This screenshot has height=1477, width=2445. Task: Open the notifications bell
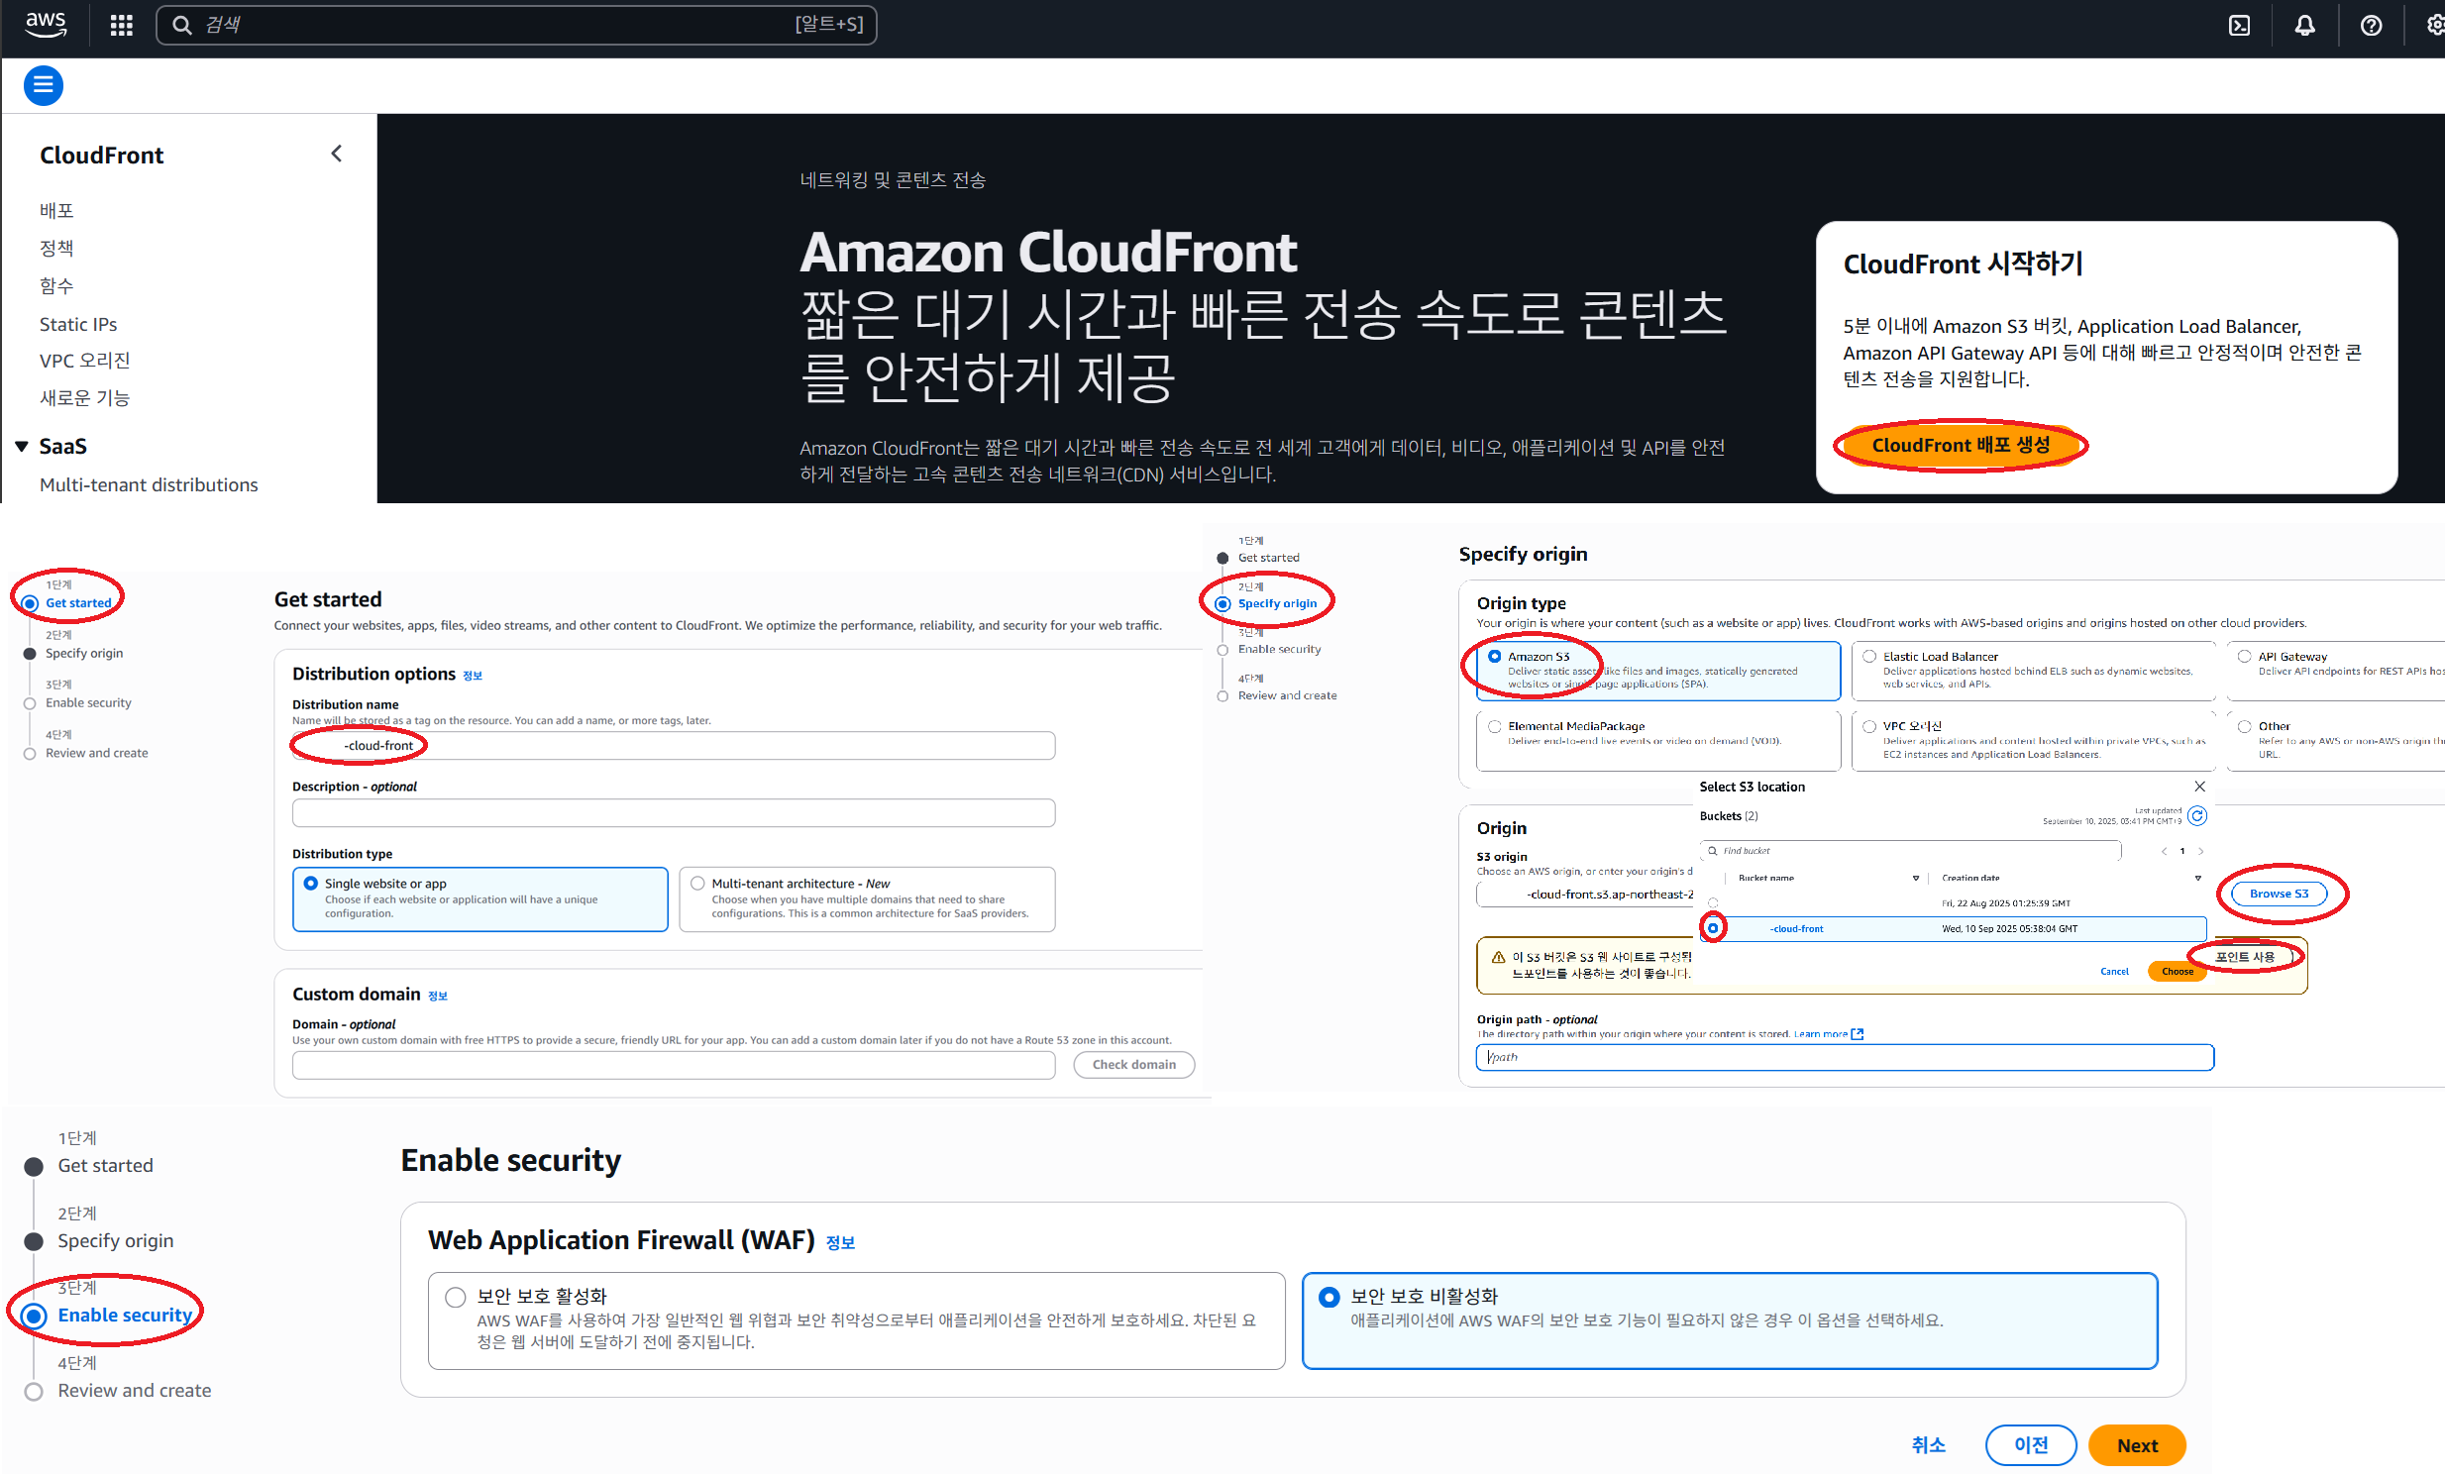click(x=2305, y=25)
